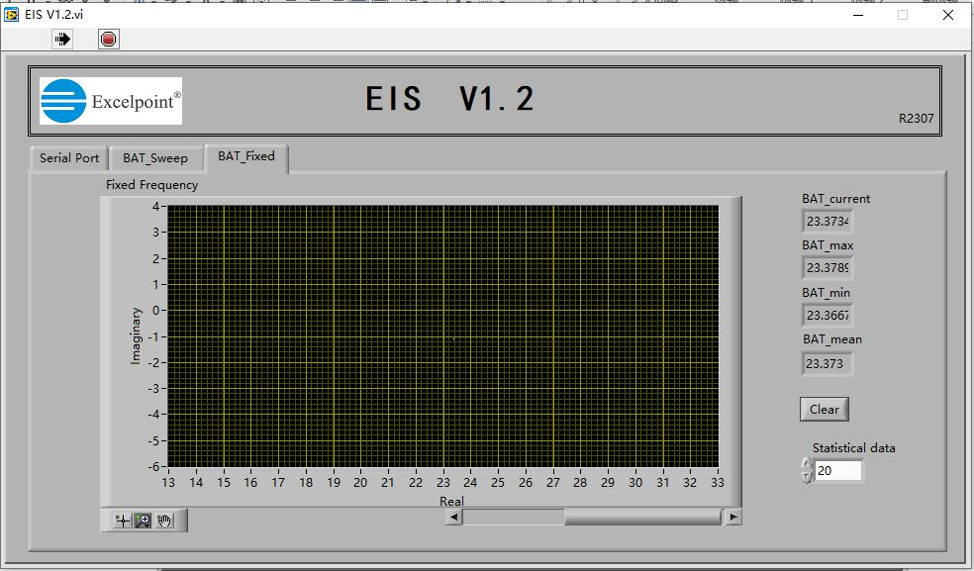Click the Statistical data increment arrow
This screenshot has height=571, width=974.
tap(807, 463)
